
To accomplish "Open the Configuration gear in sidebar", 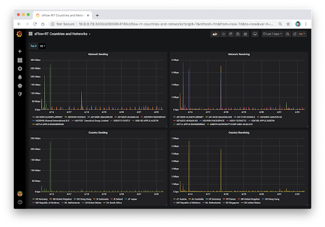I will tap(20, 86).
